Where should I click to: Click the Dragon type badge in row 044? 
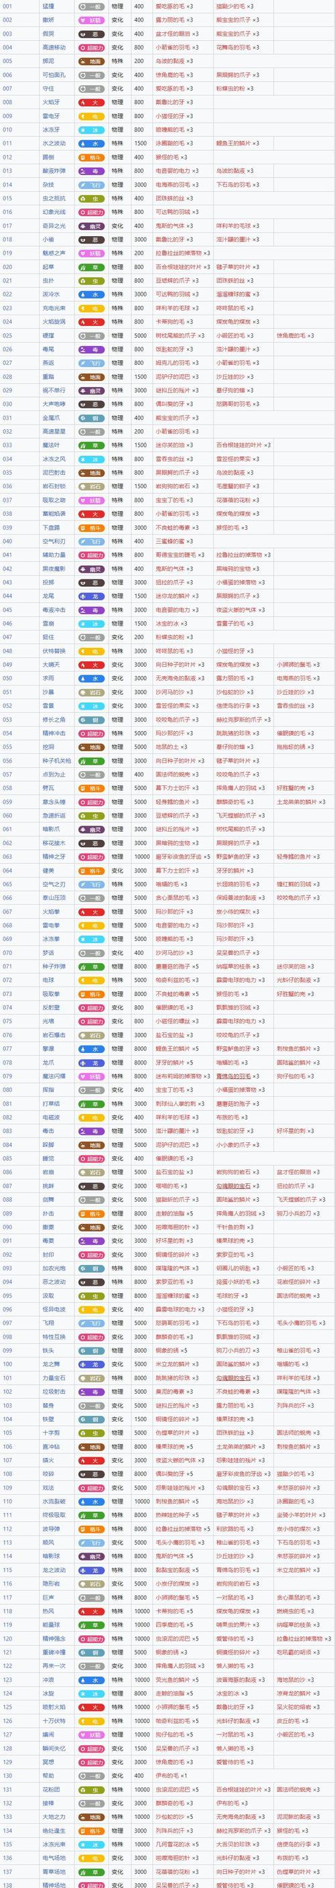90,596
